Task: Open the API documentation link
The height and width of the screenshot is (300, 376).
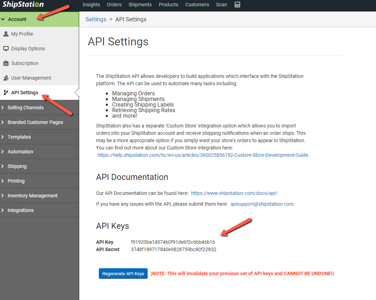Action: point(234,193)
